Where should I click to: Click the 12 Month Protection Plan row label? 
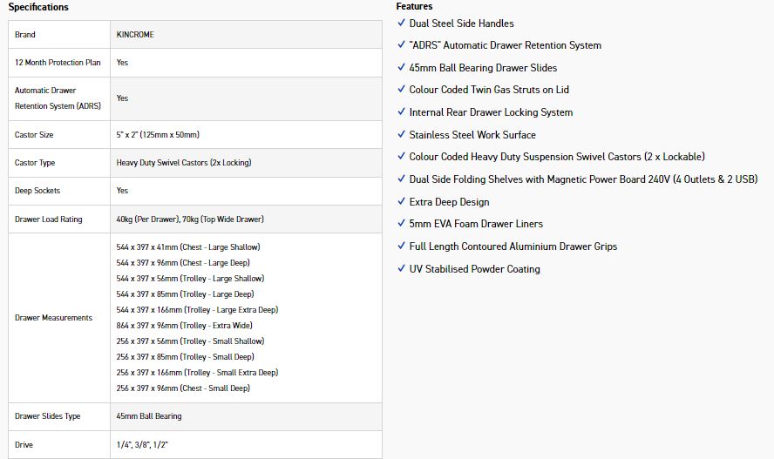tap(58, 63)
